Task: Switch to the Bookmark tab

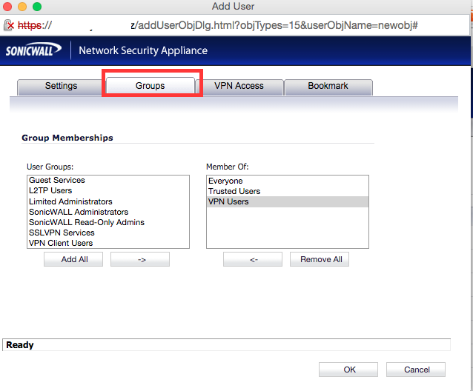Action: tap(328, 87)
